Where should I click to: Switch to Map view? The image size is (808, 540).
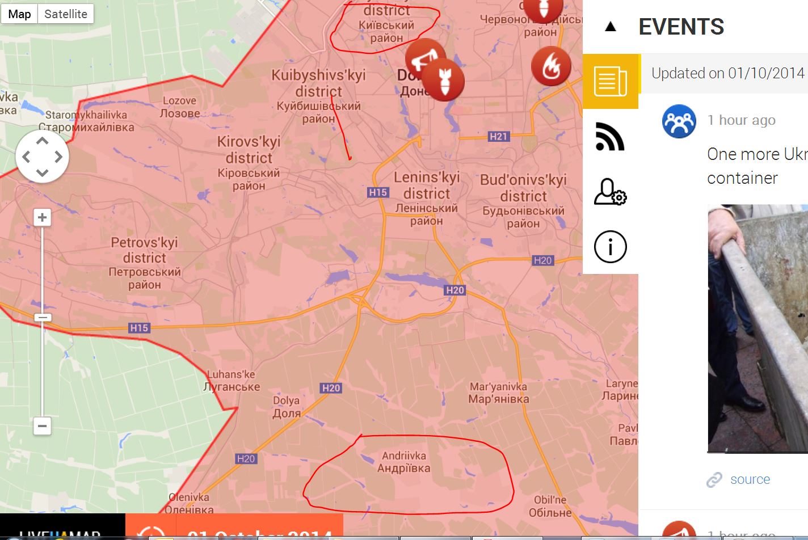(x=19, y=14)
